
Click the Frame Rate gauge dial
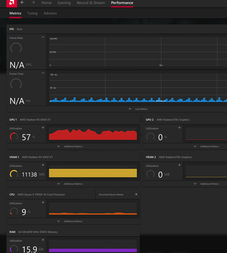(x=16, y=48)
